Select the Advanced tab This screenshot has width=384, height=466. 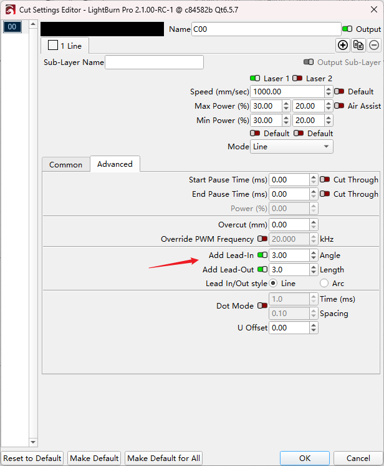point(115,164)
